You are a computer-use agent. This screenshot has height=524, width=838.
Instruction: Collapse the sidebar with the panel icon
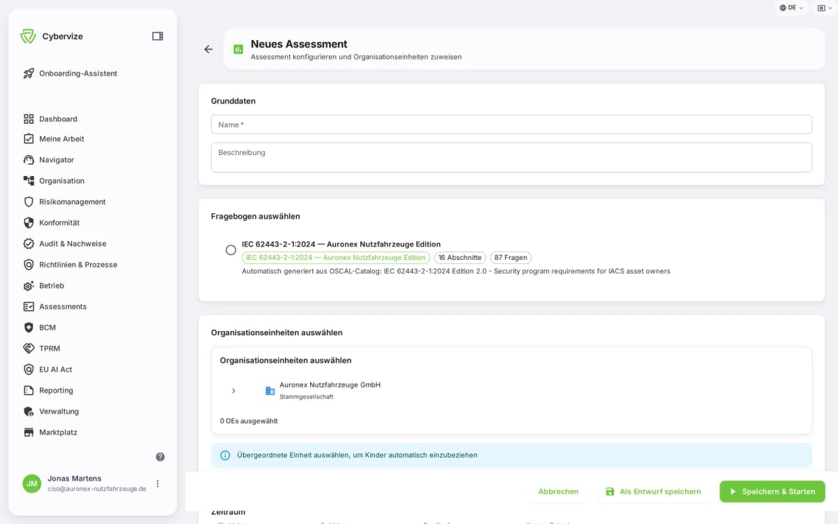tap(158, 36)
